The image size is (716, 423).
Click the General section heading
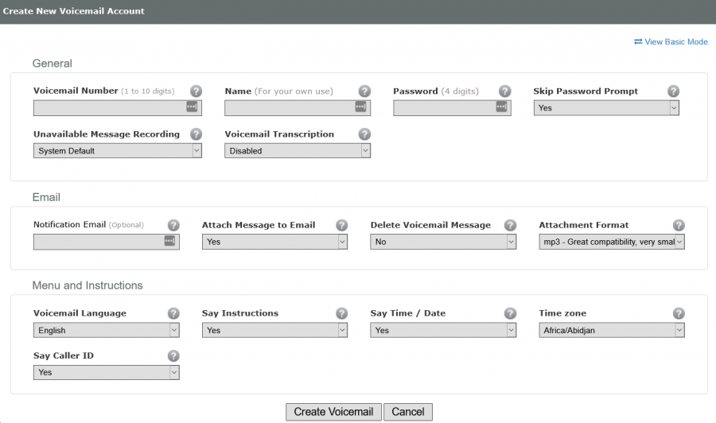click(52, 64)
